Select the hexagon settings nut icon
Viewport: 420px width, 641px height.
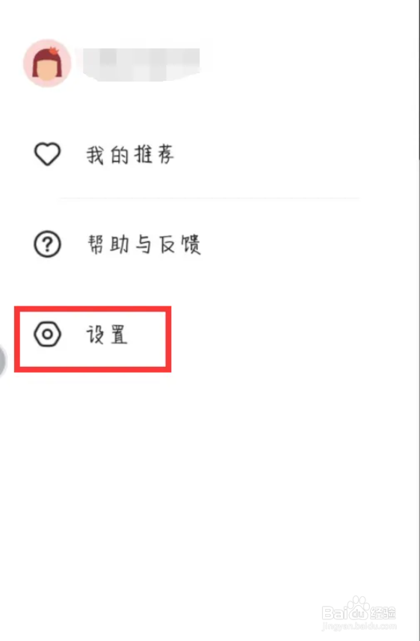coord(47,335)
